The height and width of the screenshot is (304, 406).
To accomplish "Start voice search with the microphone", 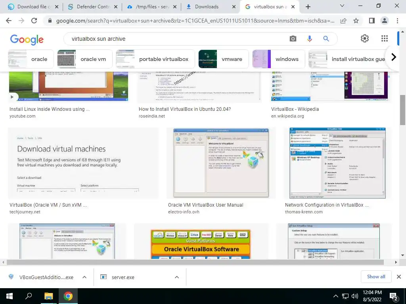I will pos(309,39).
